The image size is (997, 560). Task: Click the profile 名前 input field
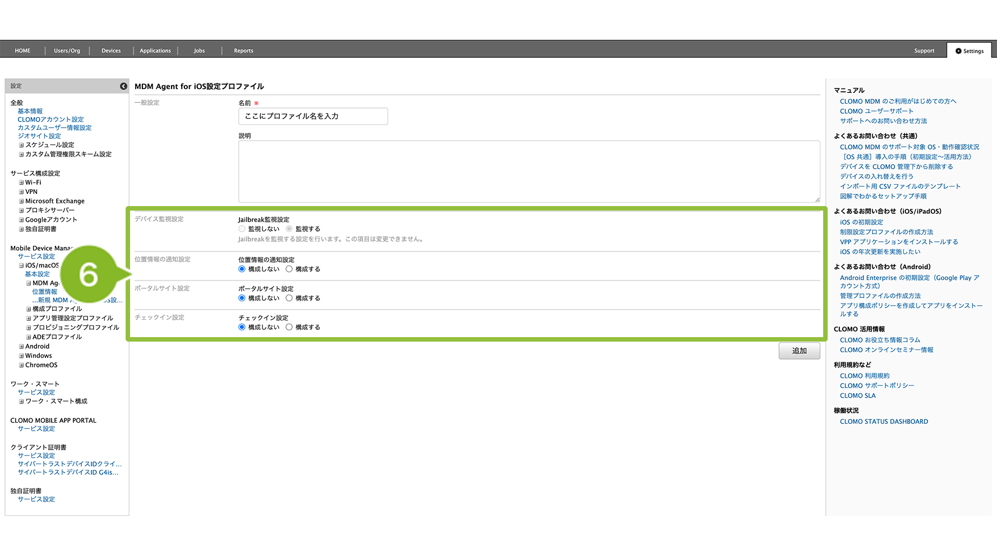pyautogui.click(x=313, y=116)
